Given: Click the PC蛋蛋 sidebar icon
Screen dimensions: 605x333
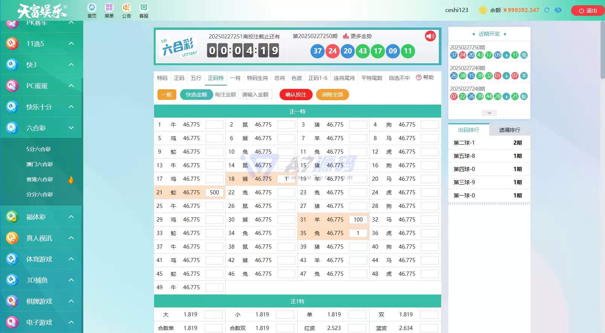Looking at the screenshot, I should point(12,86).
